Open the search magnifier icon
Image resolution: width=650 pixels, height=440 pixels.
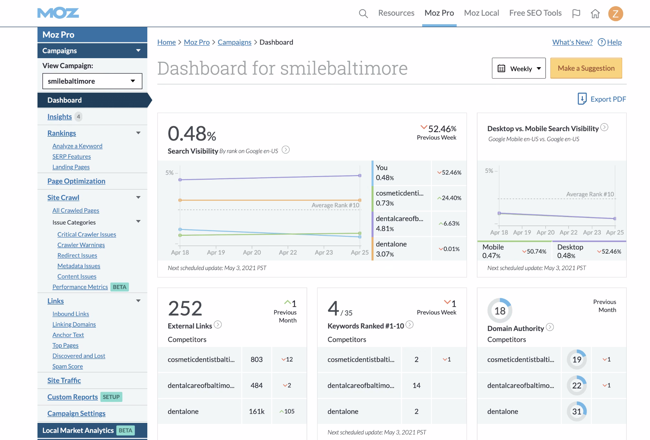pyautogui.click(x=363, y=14)
